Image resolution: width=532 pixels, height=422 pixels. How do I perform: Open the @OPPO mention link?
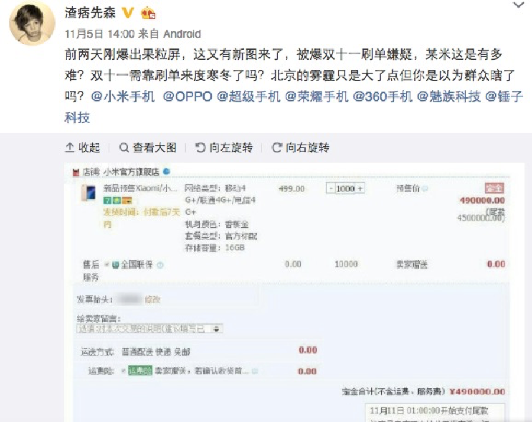(x=187, y=97)
